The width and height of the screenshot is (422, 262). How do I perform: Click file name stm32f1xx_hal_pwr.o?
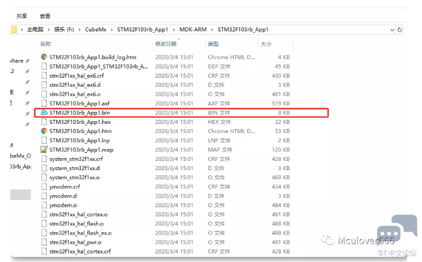[75, 243]
